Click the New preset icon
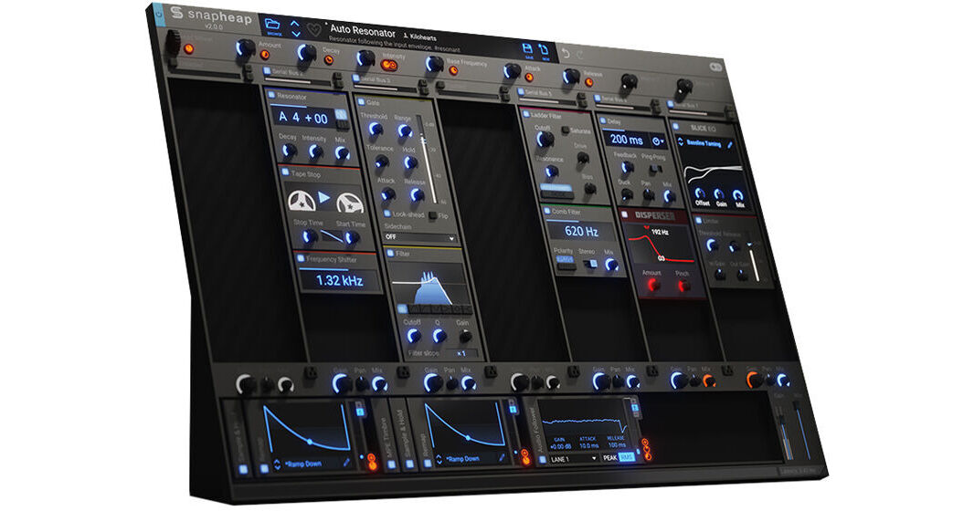This screenshot has width=974, height=511. point(545,51)
